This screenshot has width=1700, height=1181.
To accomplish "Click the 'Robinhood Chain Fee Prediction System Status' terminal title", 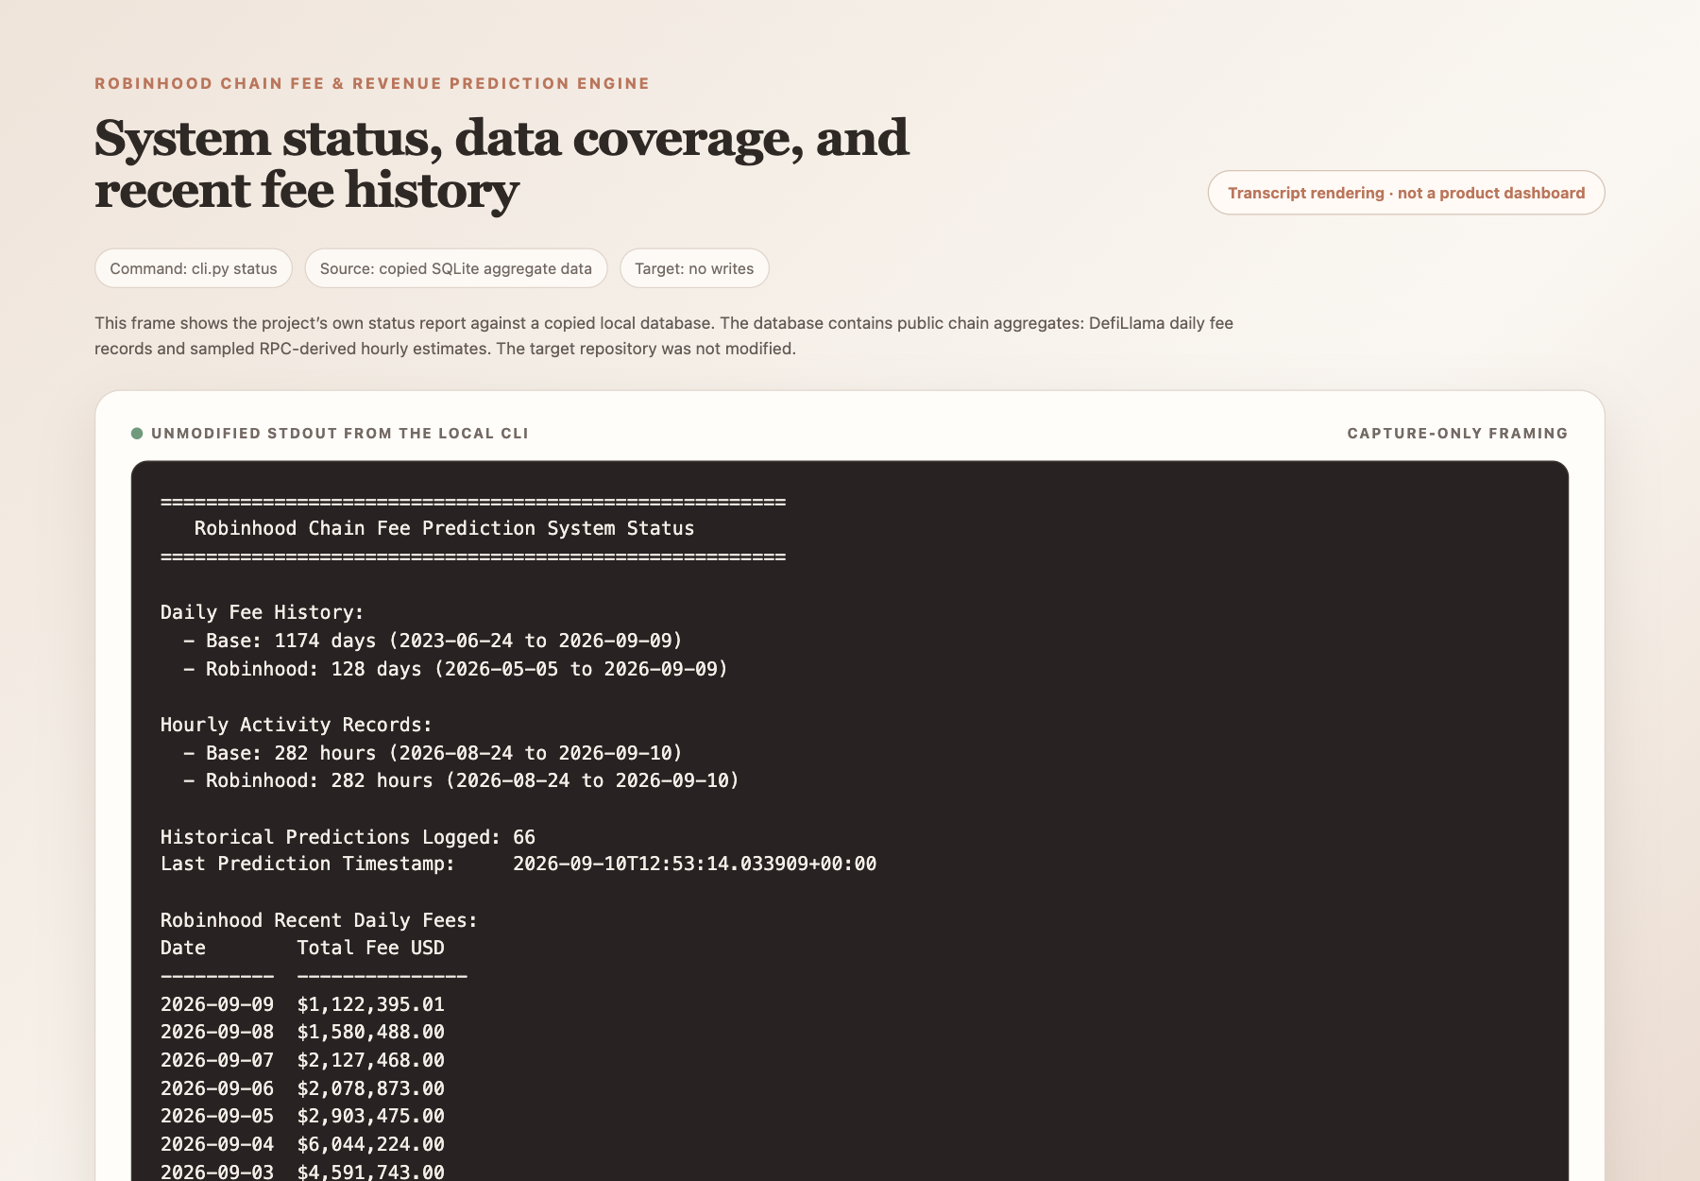I will click(x=444, y=529).
